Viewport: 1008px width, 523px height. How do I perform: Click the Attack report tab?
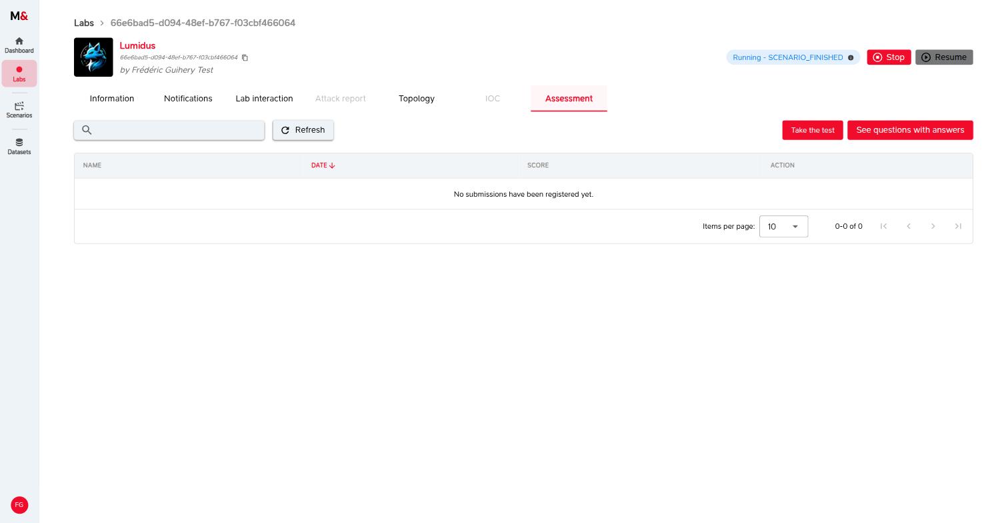(341, 98)
